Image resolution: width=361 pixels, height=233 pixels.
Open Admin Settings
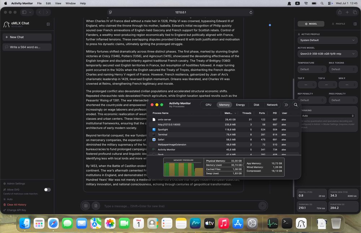point(14,184)
